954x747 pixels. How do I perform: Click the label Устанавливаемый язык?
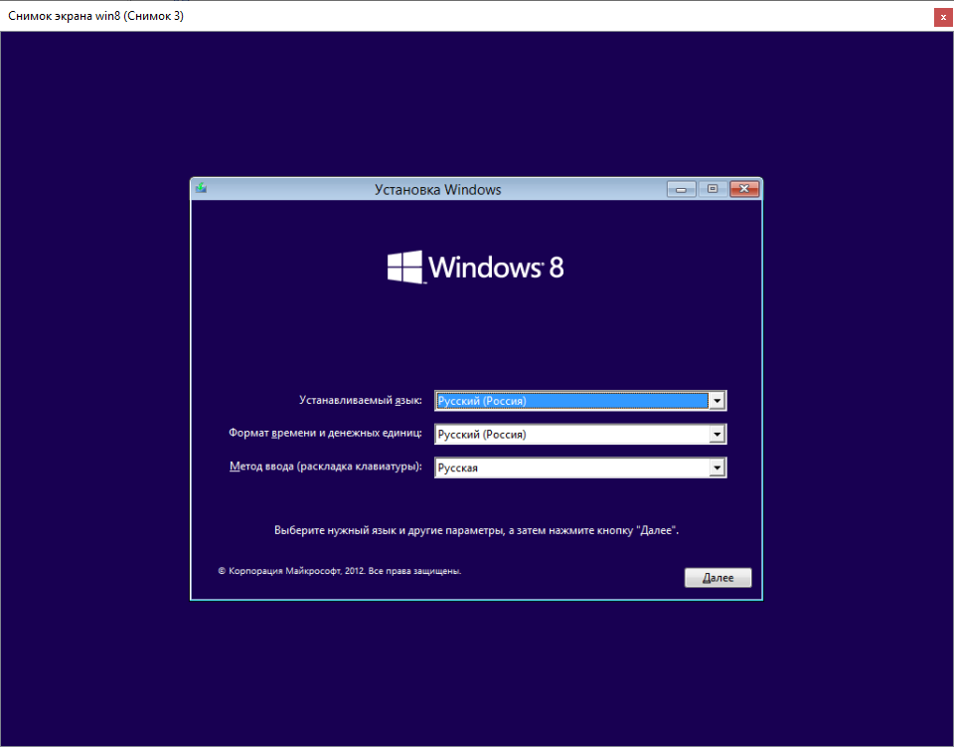pyautogui.click(x=360, y=400)
